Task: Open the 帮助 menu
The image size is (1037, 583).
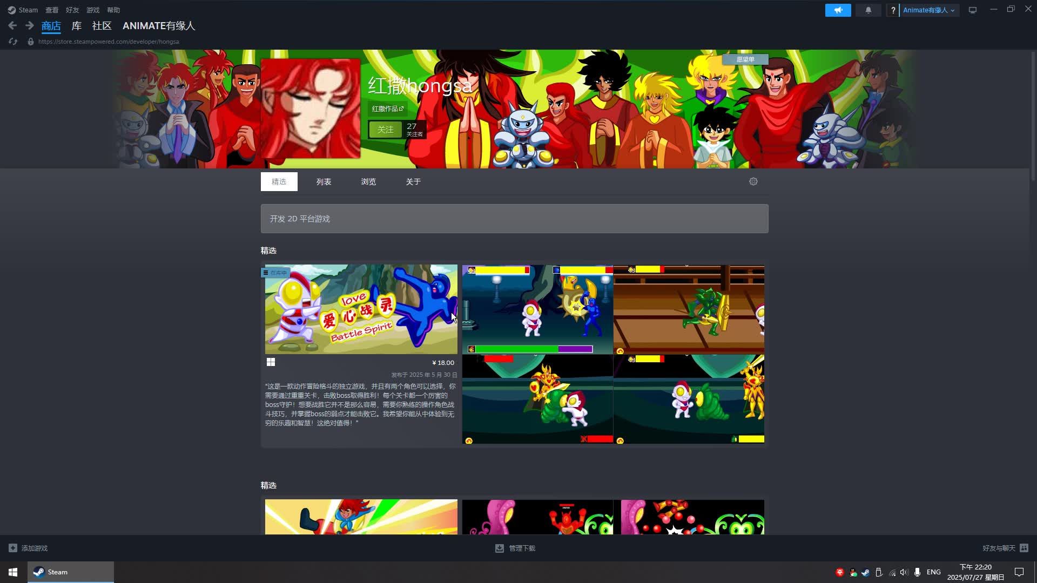Action: coord(113,10)
